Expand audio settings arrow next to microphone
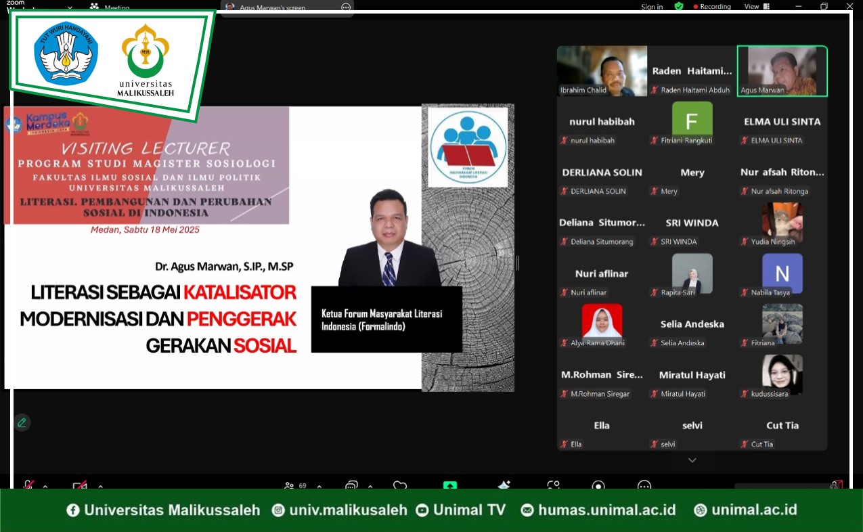863x532 pixels. click(x=45, y=486)
